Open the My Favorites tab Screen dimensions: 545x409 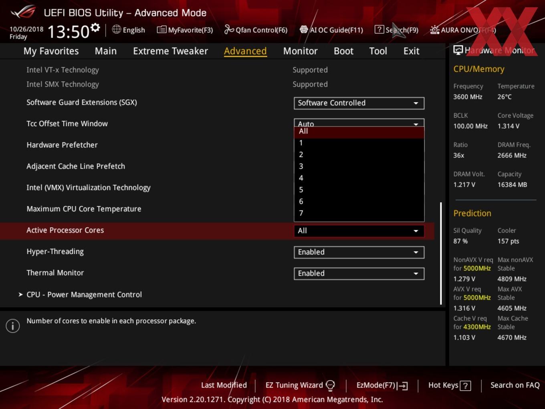pyautogui.click(x=51, y=51)
